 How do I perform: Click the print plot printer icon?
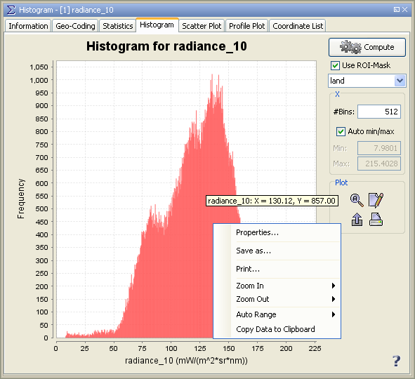[x=376, y=220]
